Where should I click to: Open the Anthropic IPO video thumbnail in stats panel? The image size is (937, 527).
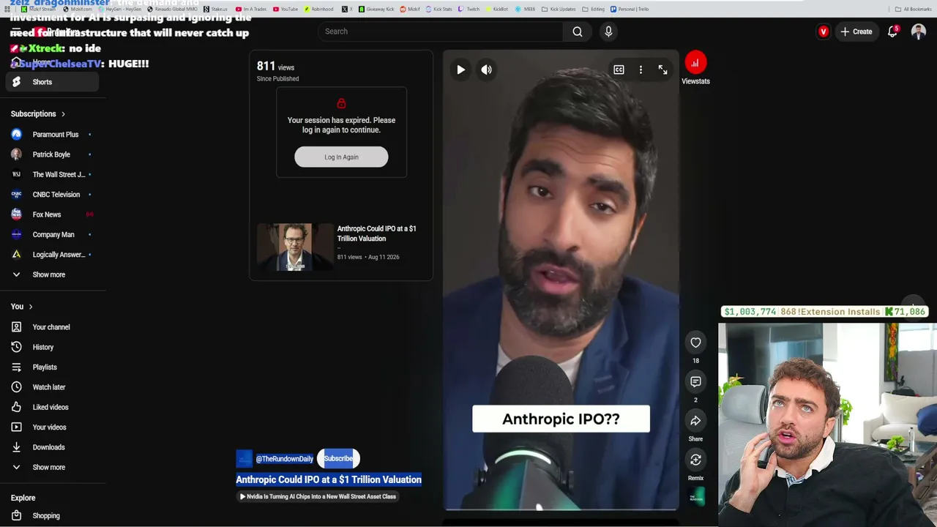point(295,247)
